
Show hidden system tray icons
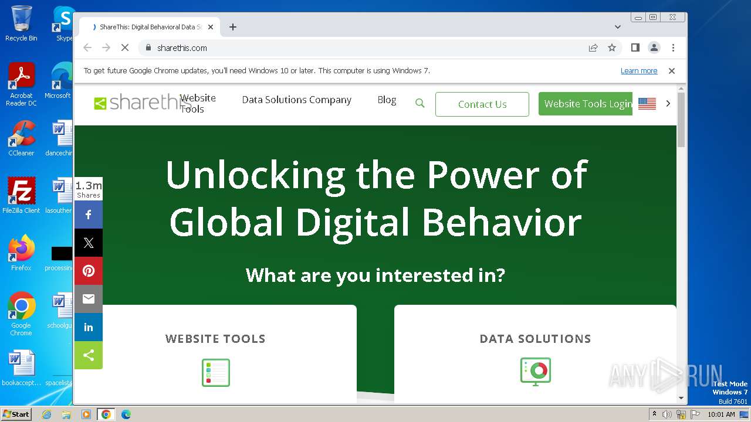(654, 414)
